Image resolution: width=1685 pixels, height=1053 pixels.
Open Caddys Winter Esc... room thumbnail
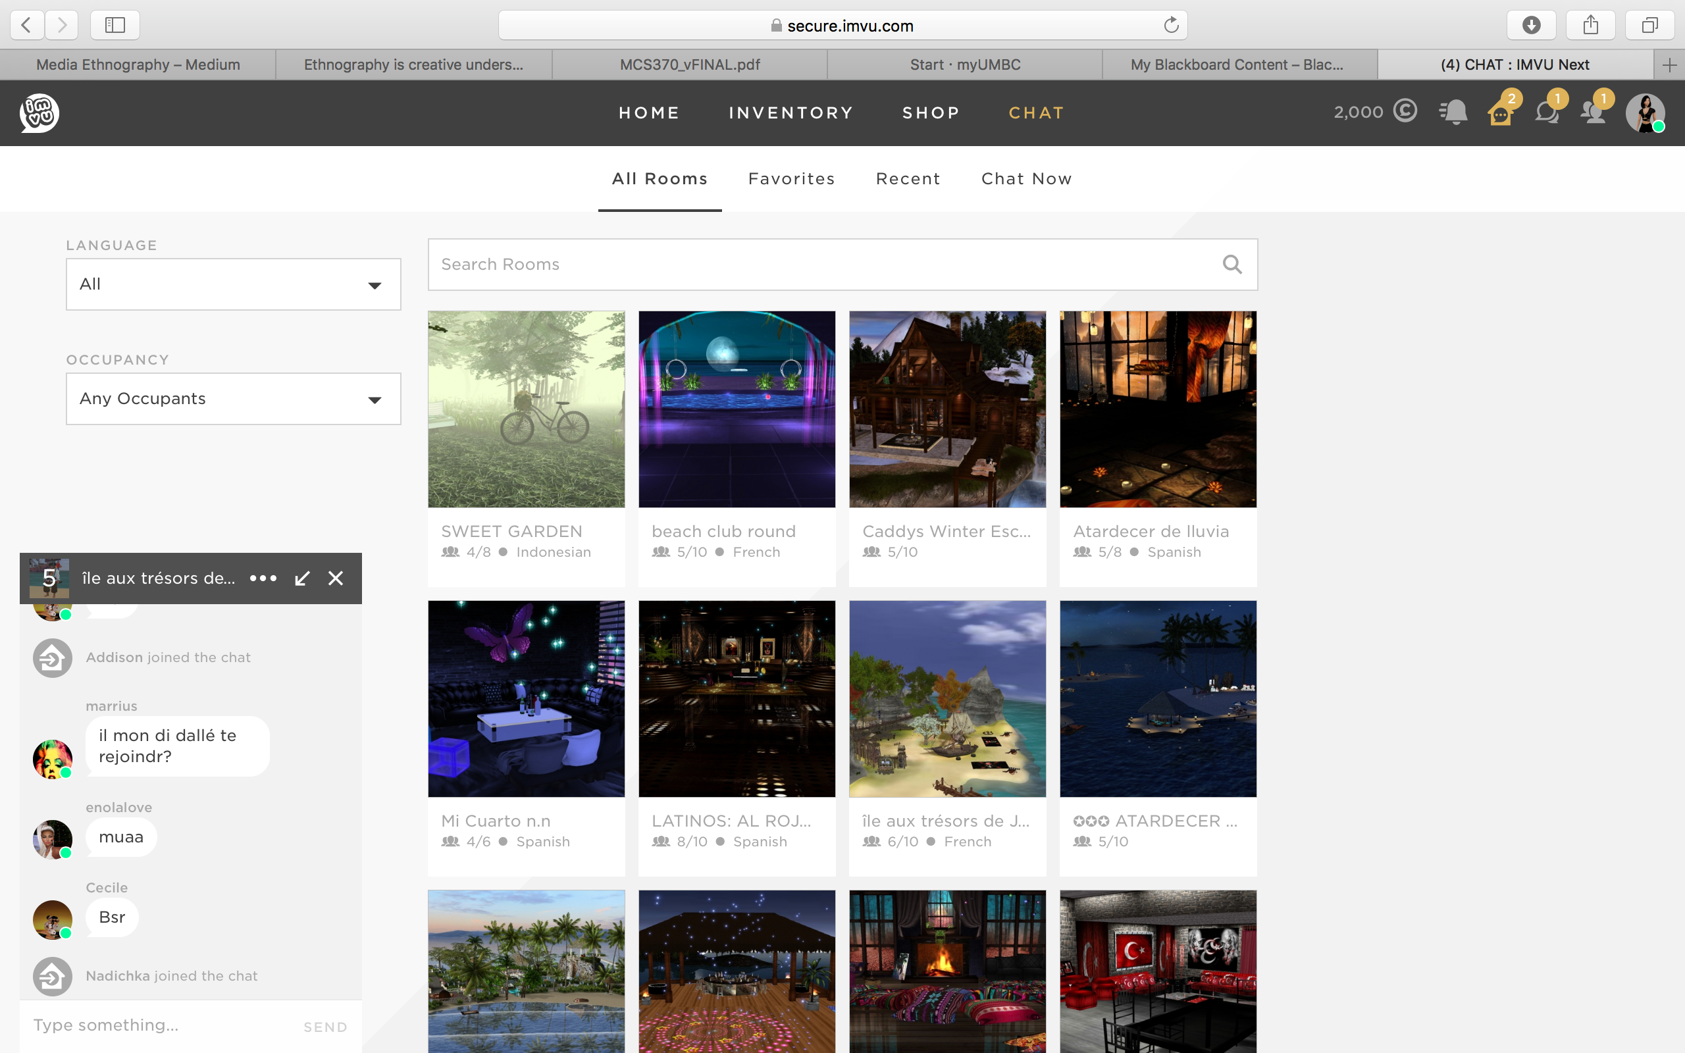click(x=948, y=409)
